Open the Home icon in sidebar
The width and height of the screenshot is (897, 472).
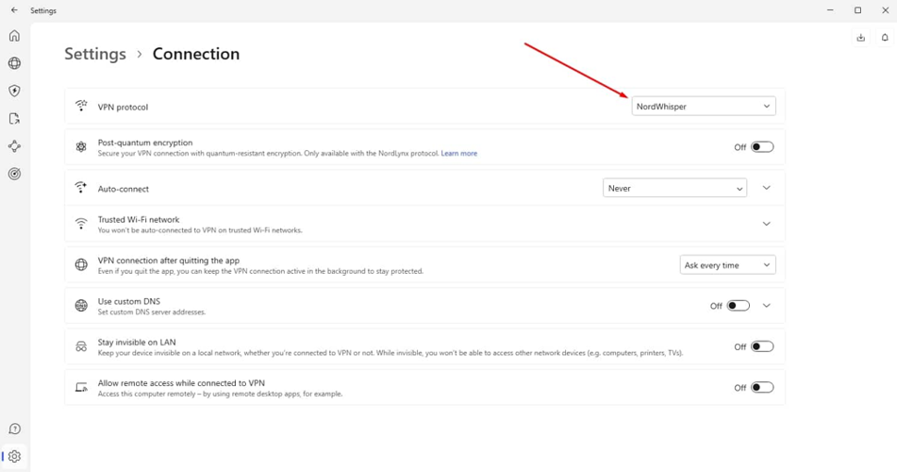14,36
